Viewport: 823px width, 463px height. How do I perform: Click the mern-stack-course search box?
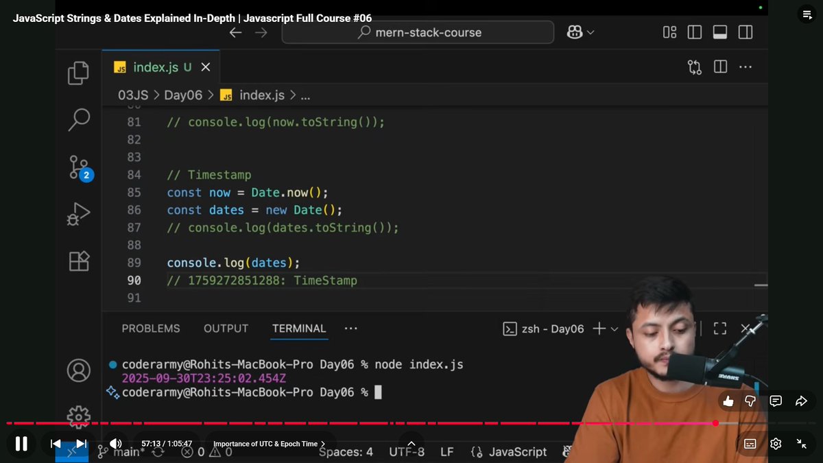click(417, 32)
